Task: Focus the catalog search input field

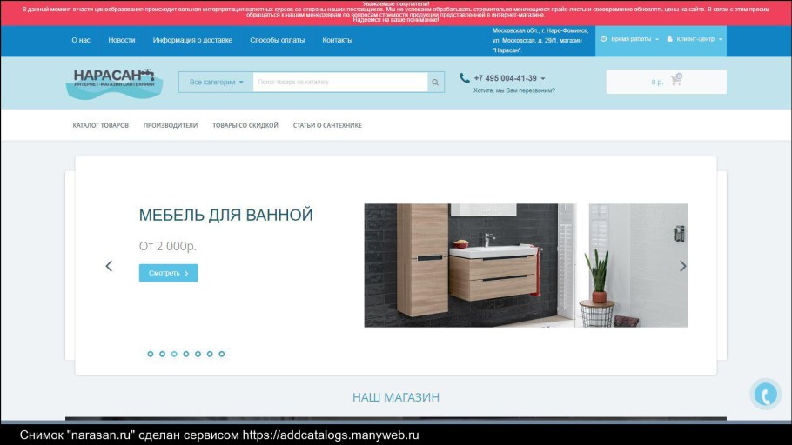Action: [x=340, y=83]
